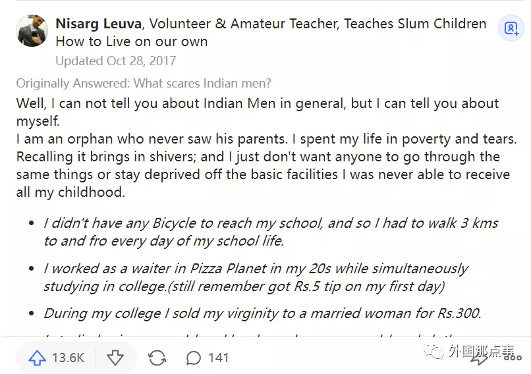Click the 141 comment count

point(218,358)
